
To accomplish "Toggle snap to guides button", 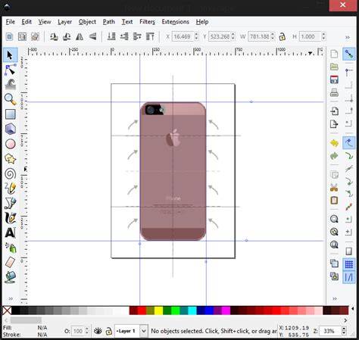I will click(349, 277).
